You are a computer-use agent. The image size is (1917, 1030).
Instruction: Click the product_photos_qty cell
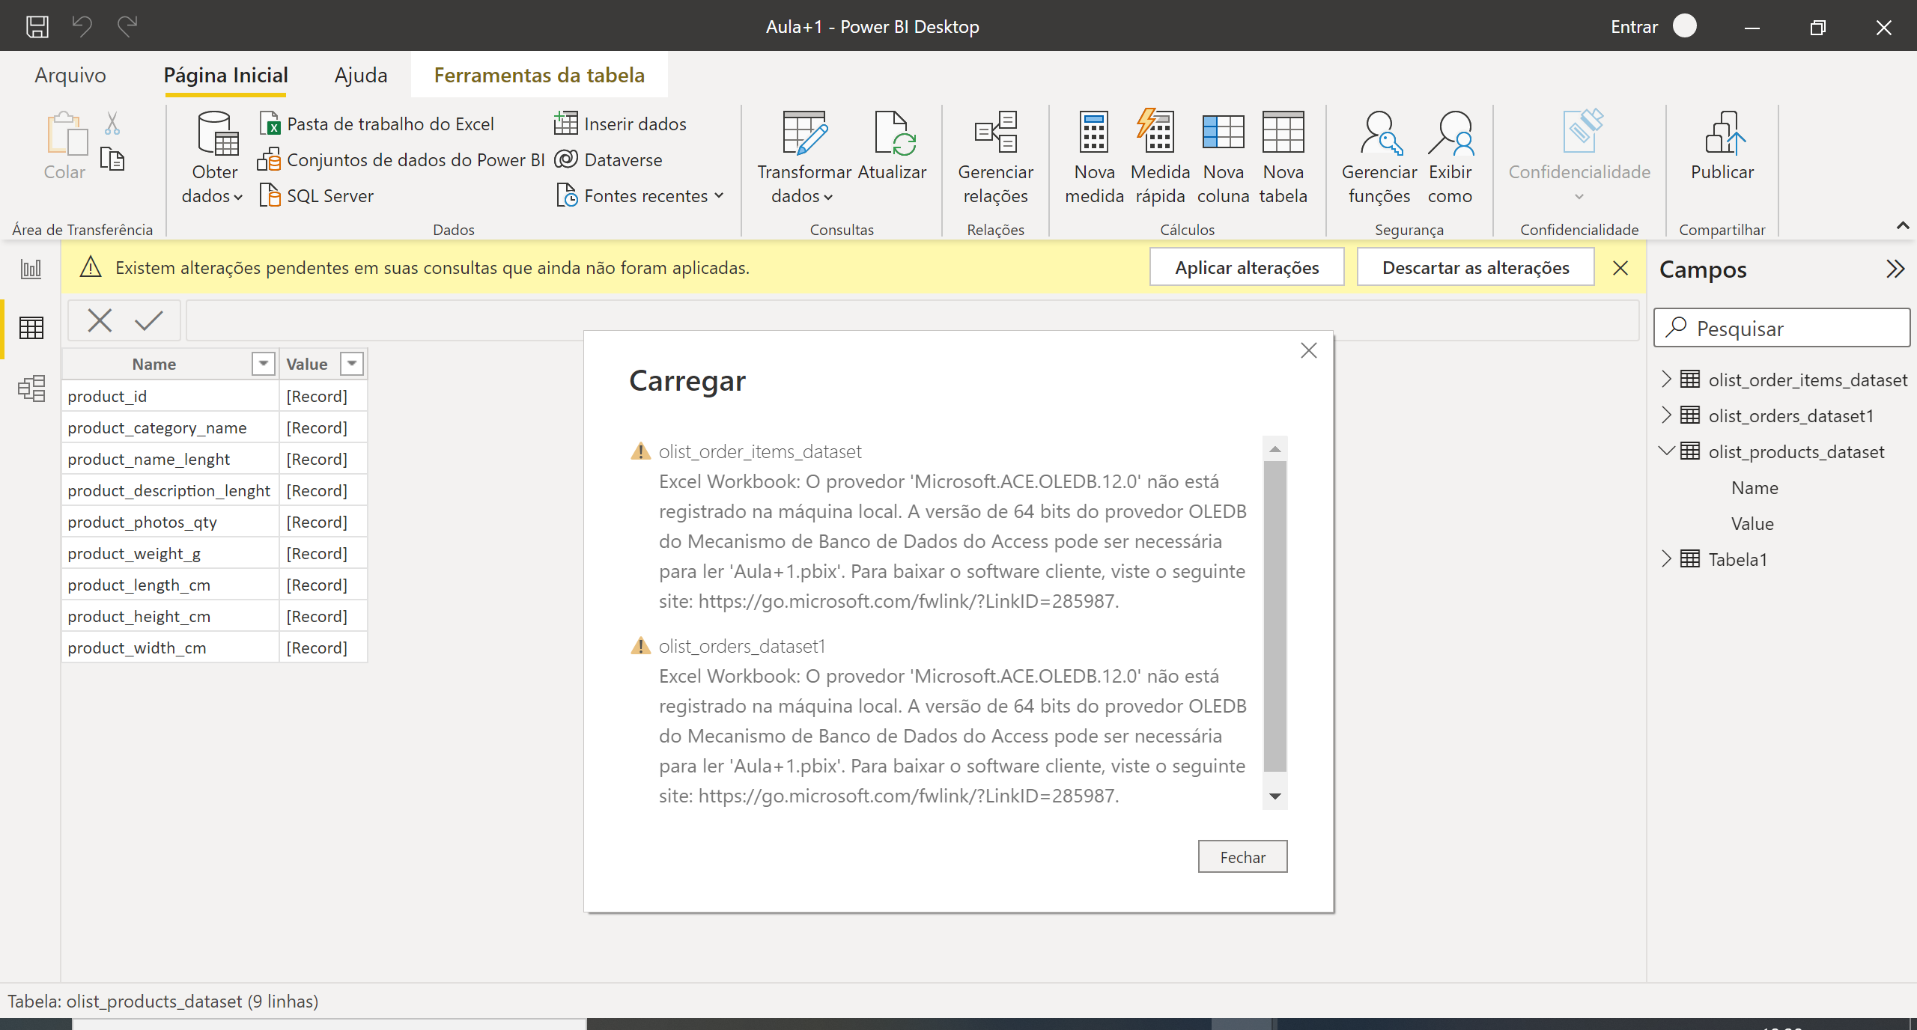pyautogui.click(x=171, y=522)
